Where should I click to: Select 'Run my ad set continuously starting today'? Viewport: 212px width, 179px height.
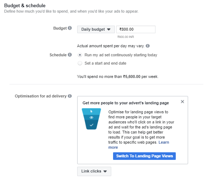80,55
